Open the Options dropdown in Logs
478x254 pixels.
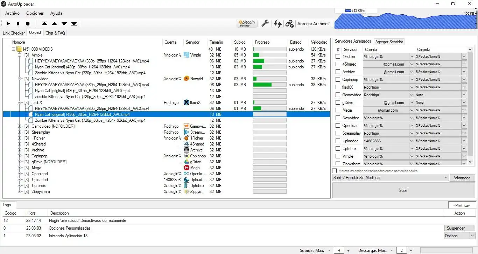tap(459, 236)
